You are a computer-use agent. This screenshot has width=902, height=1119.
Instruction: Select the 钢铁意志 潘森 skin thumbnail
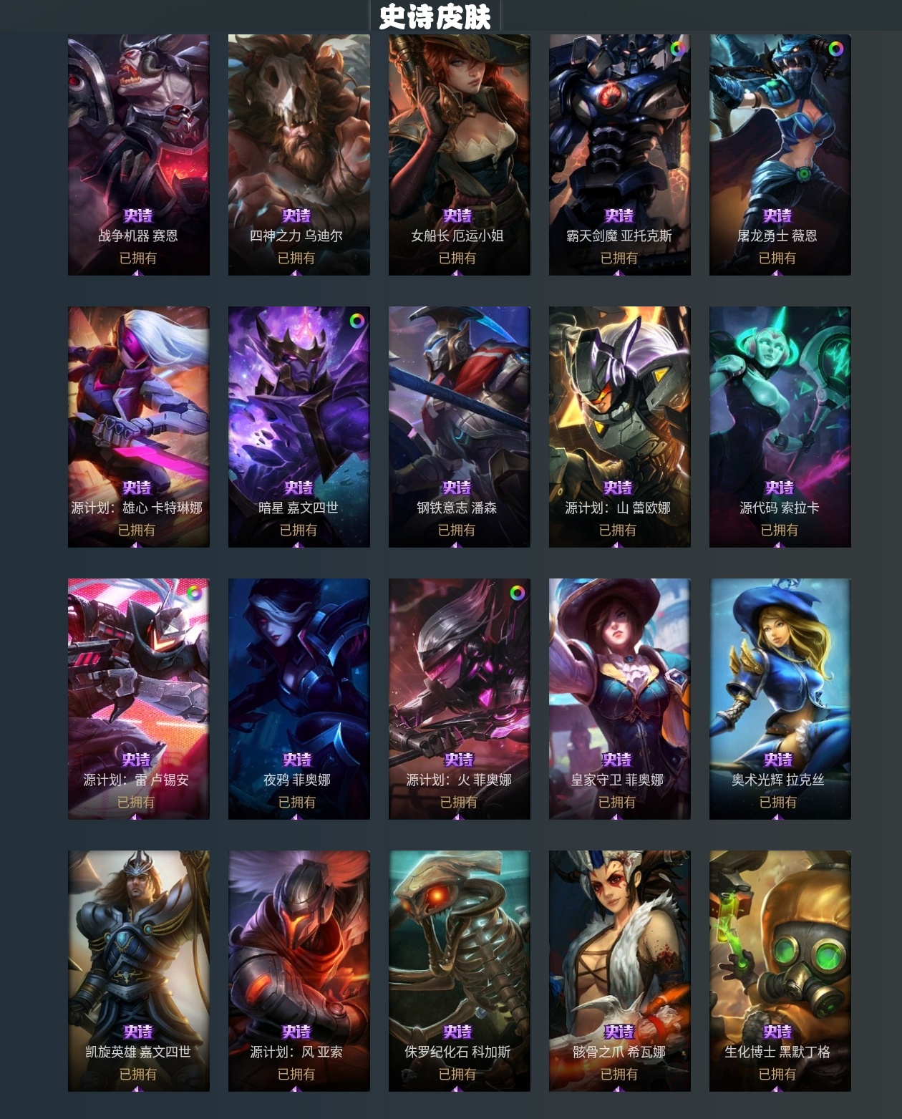pos(460,427)
